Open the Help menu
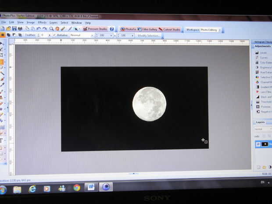This screenshot has height=204, width=272. pyautogui.click(x=88, y=23)
